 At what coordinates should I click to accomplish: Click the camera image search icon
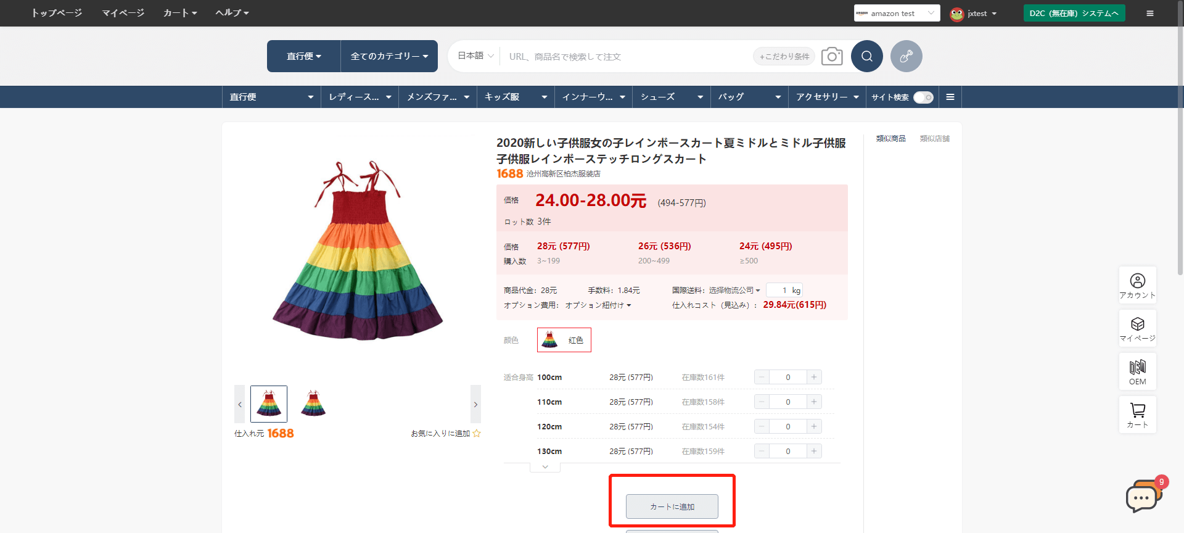coord(832,56)
